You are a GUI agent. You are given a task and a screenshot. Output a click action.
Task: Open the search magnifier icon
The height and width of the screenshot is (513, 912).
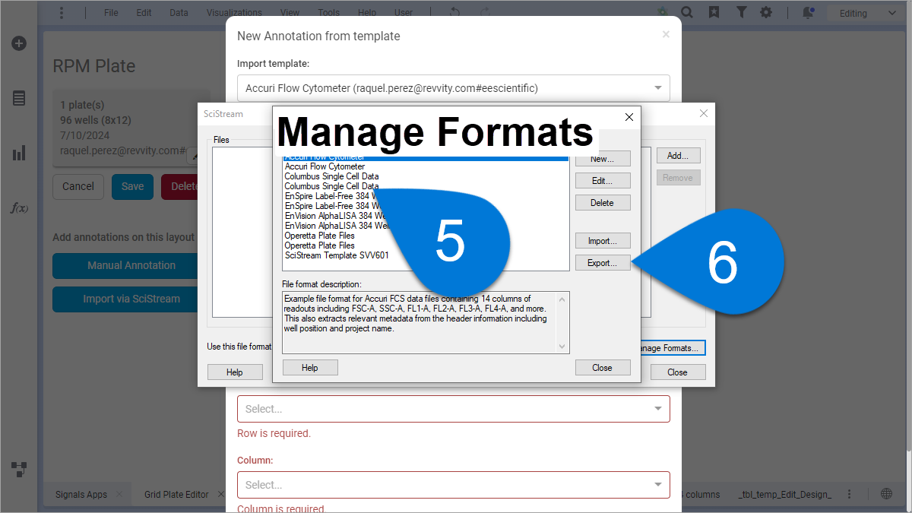[686, 13]
